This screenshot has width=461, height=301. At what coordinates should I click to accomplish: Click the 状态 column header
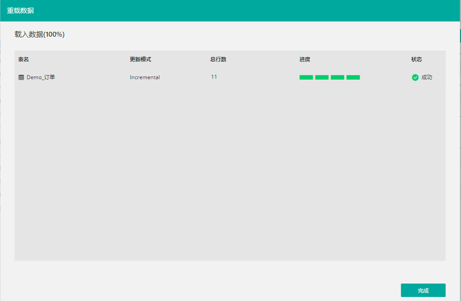416,59
